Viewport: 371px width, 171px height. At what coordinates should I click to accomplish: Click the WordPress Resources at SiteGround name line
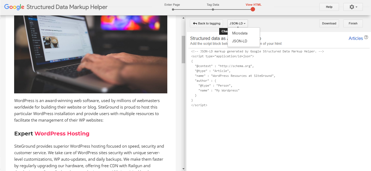point(235,76)
